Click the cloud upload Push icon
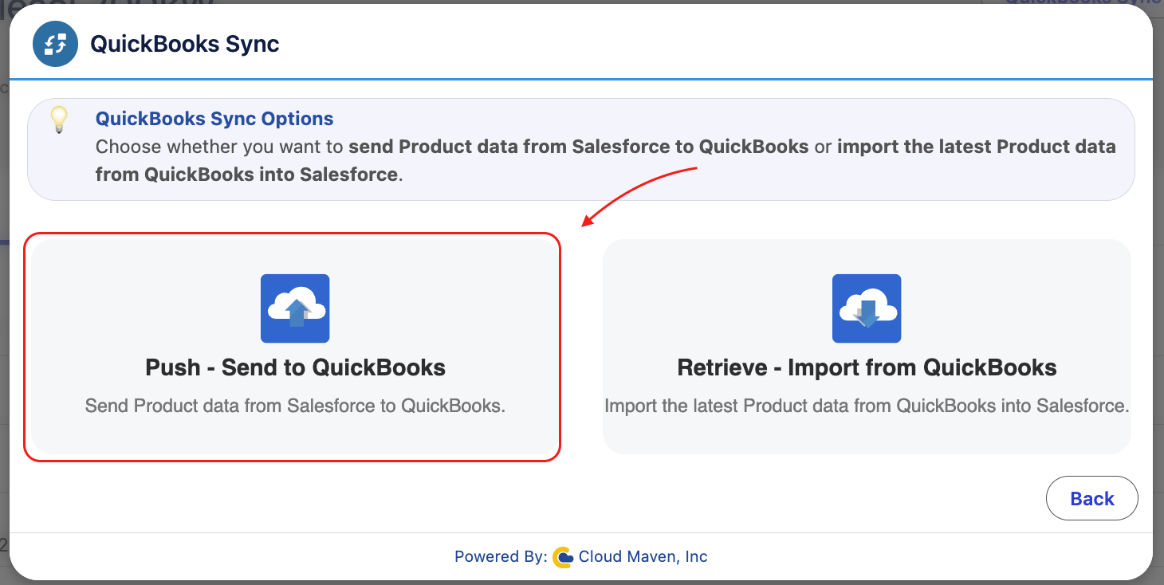 pos(295,308)
